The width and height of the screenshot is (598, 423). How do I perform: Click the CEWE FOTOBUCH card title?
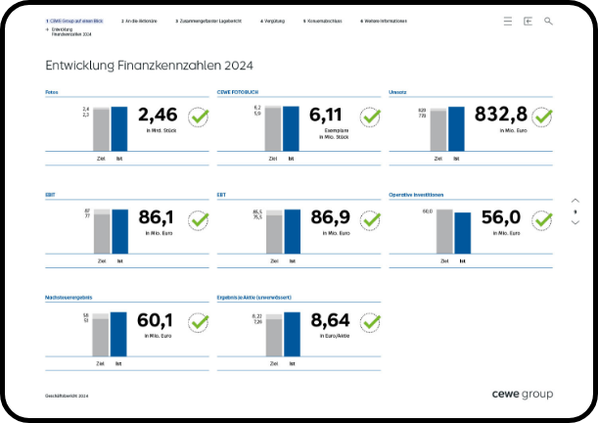click(x=238, y=92)
